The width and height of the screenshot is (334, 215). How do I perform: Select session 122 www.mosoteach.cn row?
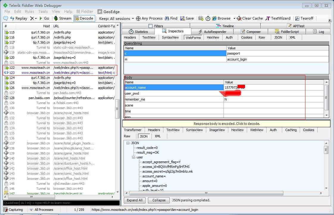pos(60,68)
